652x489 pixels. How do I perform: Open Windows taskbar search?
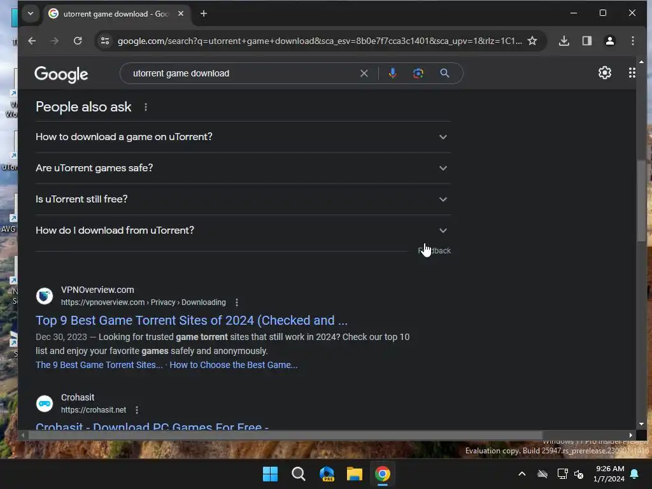click(298, 474)
